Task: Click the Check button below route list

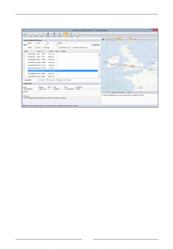Action: [x=41, y=80]
